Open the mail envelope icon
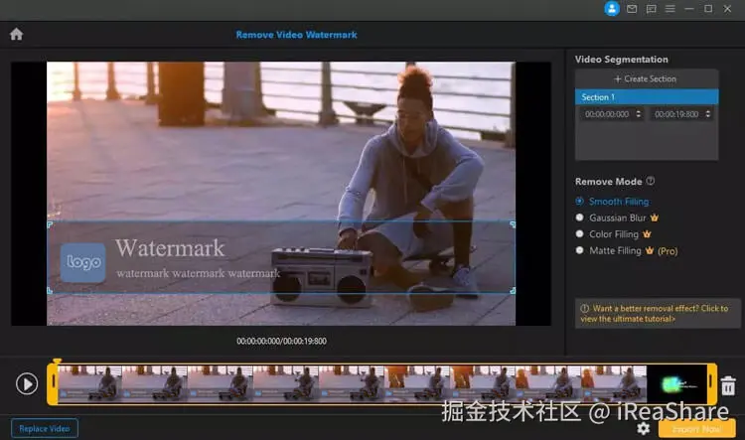 632,9
